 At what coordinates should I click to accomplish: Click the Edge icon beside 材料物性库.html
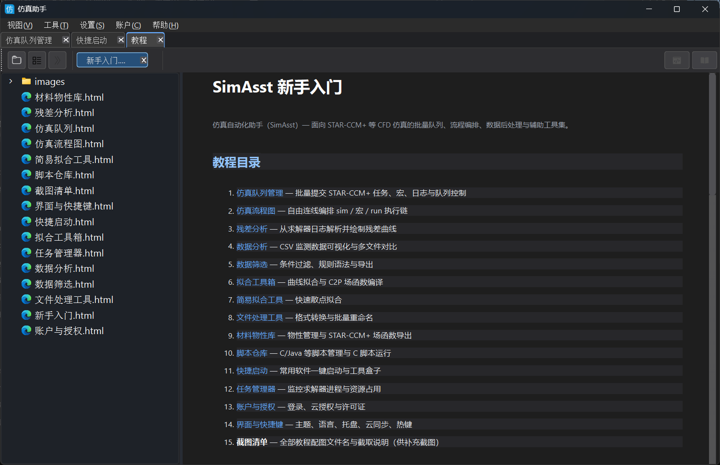click(26, 97)
